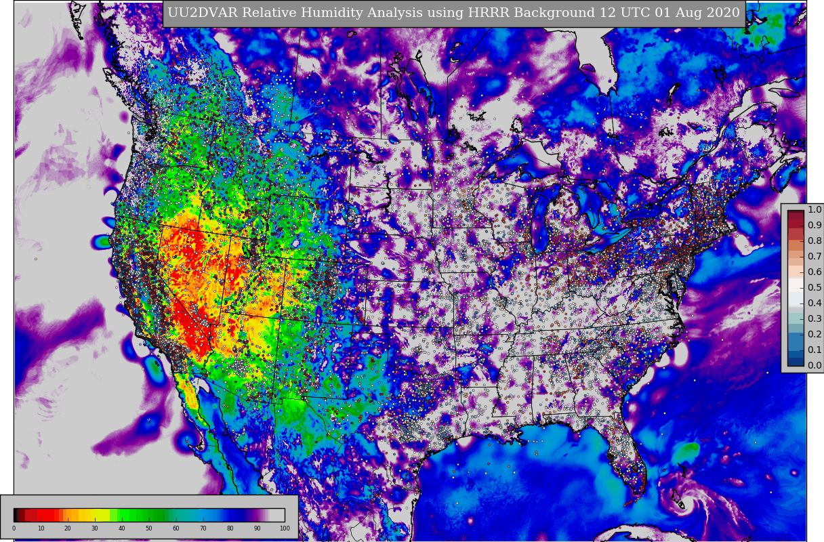The height and width of the screenshot is (542, 824).
Task: Click the '100' tick label on humidity colorbar
Action: 285,528
